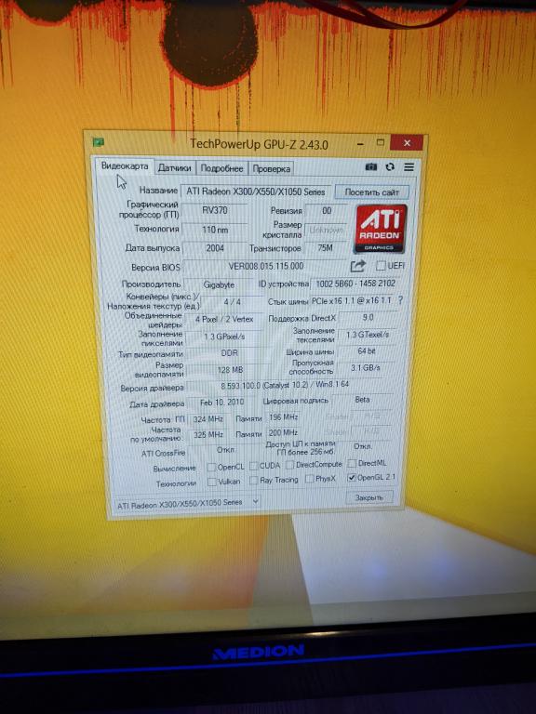Click the BIOS version VER008.015.115.000 field
536x714 pixels.
(266, 267)
